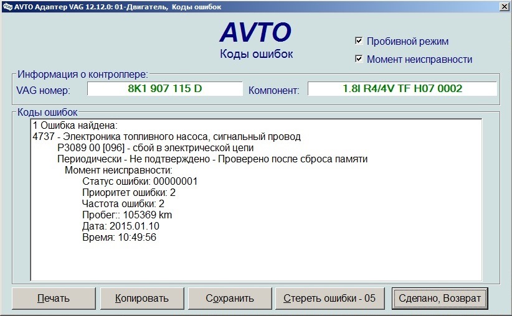Return with Сделано, Возврат button
Screen dimensions: 512x316
click(440, 299)
